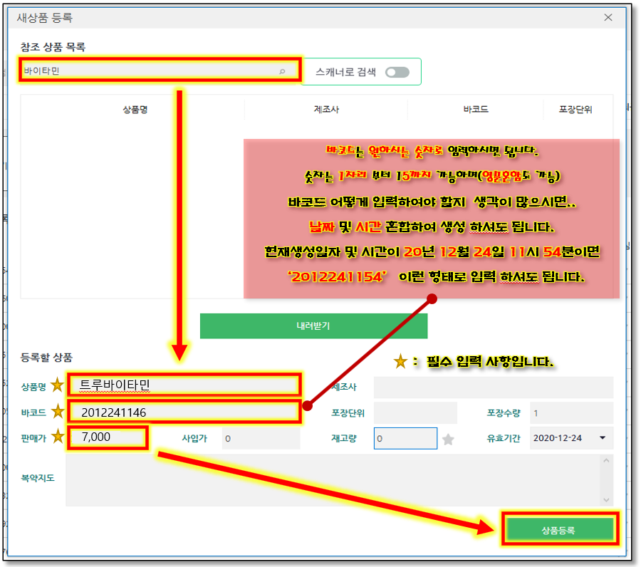Click the gray star next to 재고량
The width and height of the screenshot is (641, 567).
[x=448, y=439]
